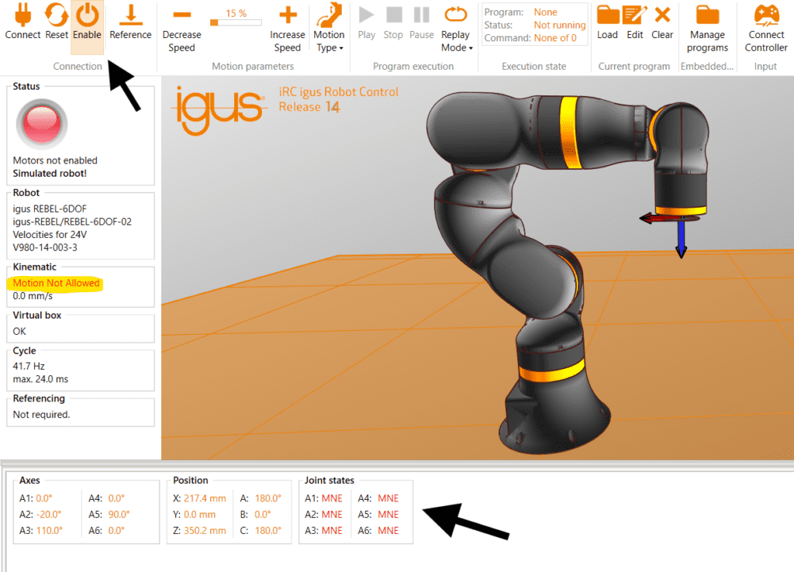This screenshot has width=794, height=572.
Task: Click the Load program folder icon
Action: [x=607, y=16]
